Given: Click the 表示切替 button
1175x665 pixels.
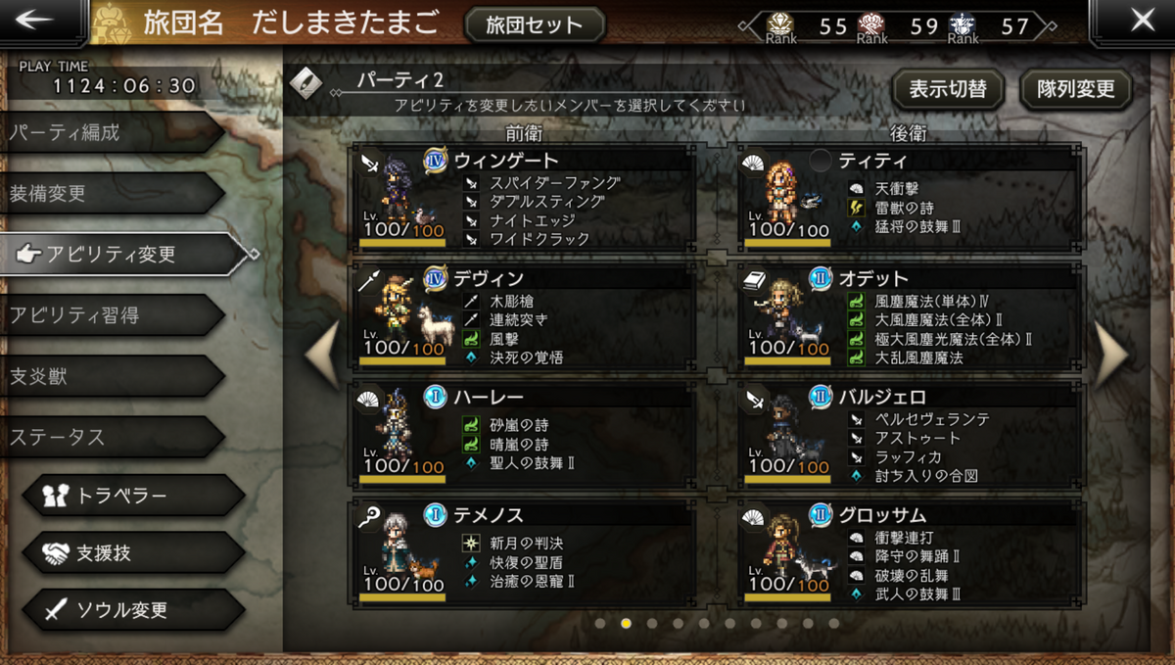Looking at the screenshot, I should 948,89.
